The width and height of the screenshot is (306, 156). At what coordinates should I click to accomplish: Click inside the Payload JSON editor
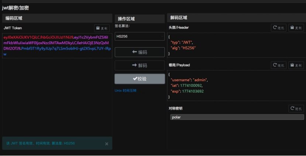(x=236, y=86)
